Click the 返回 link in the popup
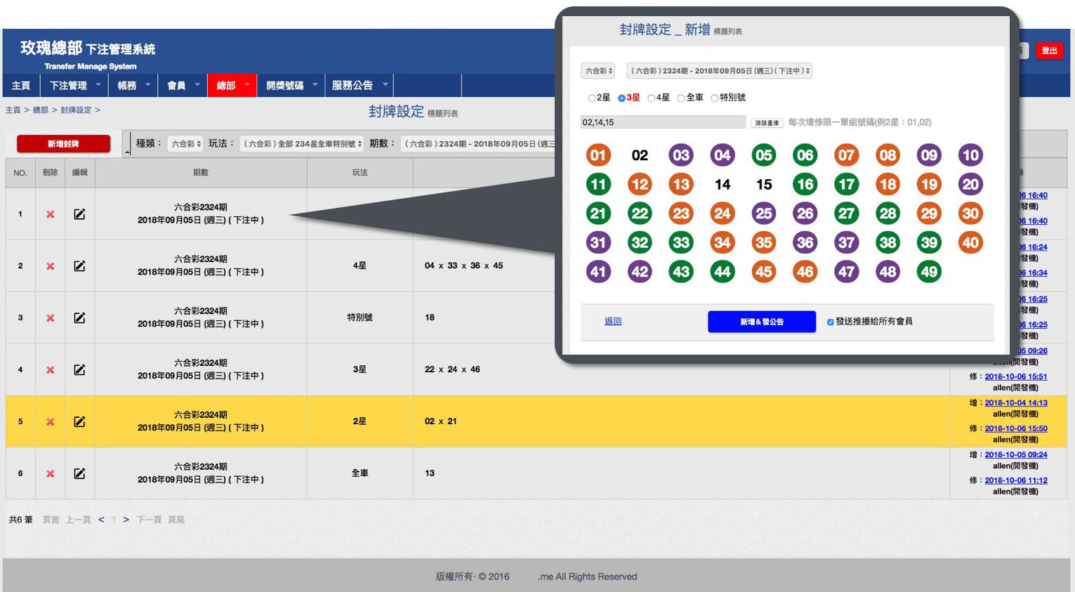Viewport: 1075px width, 592px height. point(613,321)
